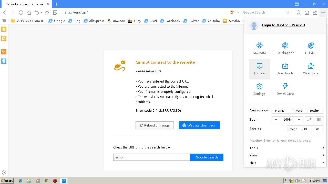328x184 pixels.
Task: Toggle the bookmarks sidebar panel icon
Action: [4, 21]
